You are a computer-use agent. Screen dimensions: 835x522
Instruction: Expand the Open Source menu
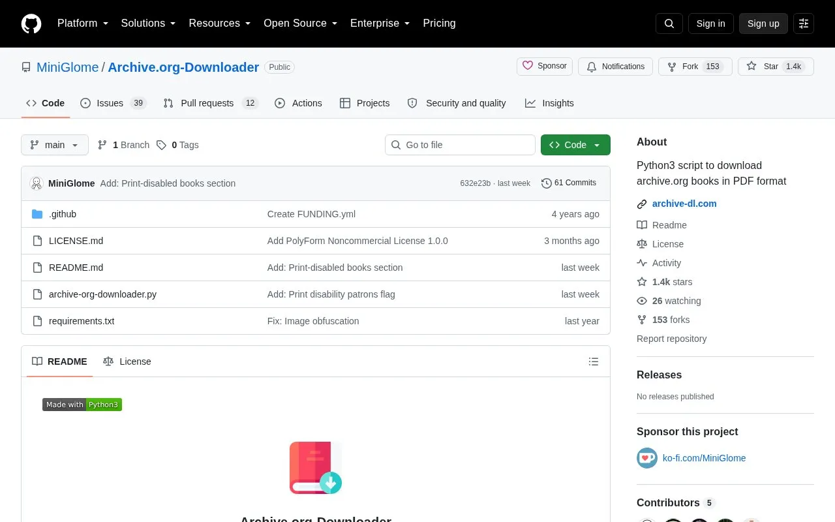(x=301, y=23)
